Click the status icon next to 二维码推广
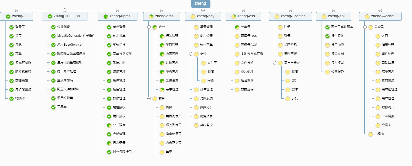 coord(378,116)
